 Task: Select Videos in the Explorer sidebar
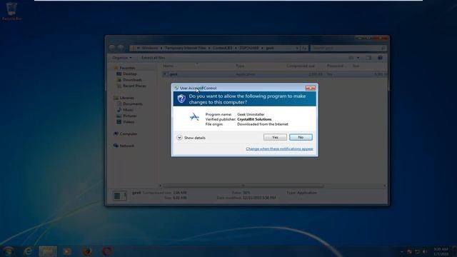tap(126, 122)
